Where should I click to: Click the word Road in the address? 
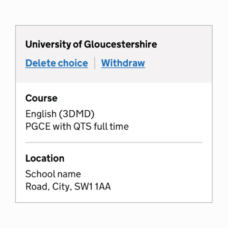(37, 187)
